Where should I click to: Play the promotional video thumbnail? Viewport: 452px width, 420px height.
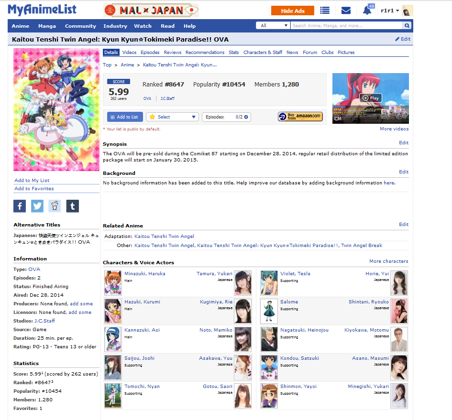click(370, 98)
